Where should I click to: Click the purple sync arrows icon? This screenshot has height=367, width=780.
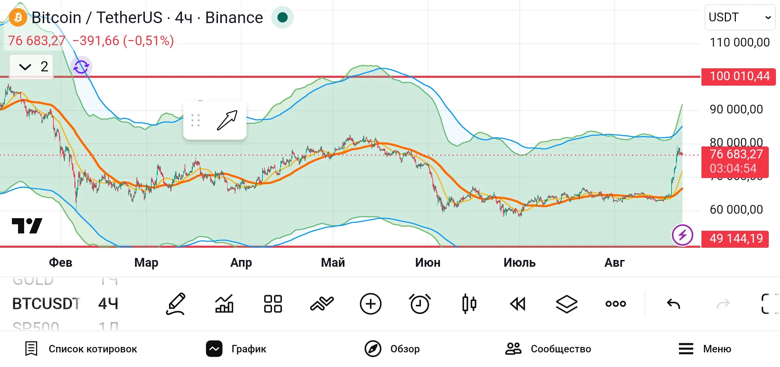tap(81, 67)
